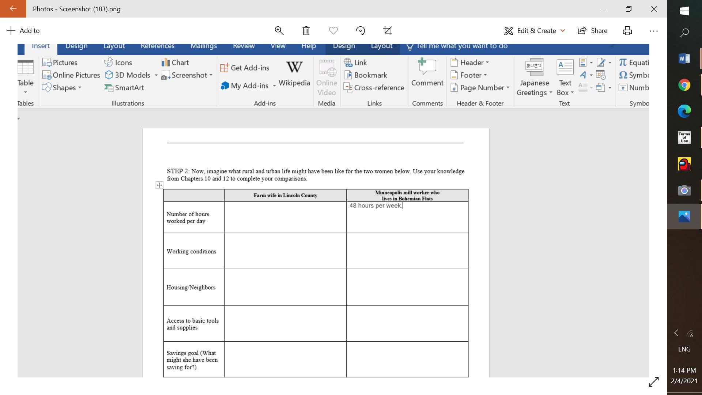Open the zoom magnifier tool
Screen dimensions: 702x395
pos(279,31)
